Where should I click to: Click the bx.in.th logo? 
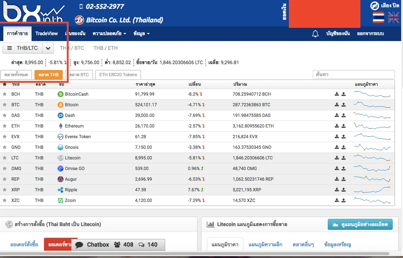[x=33, y=12]
